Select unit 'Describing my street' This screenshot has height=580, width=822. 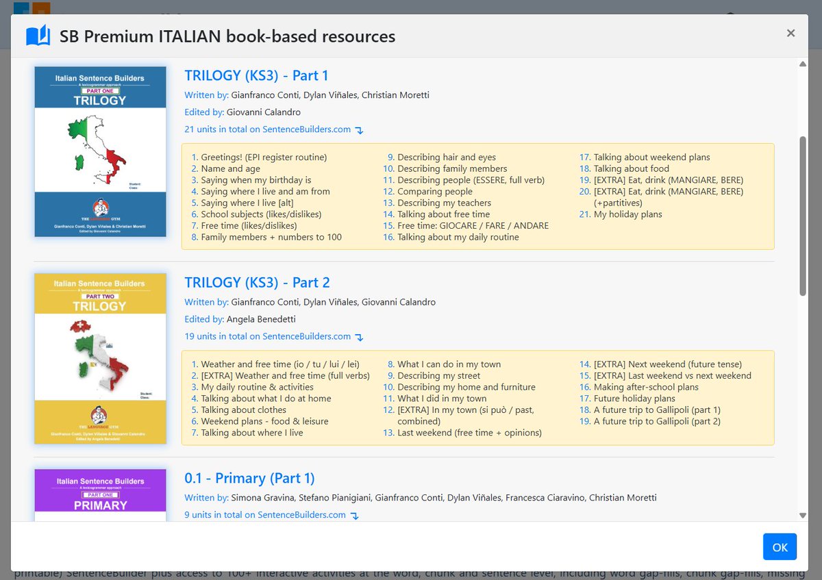pyautogui.click(x=438, y=375)
